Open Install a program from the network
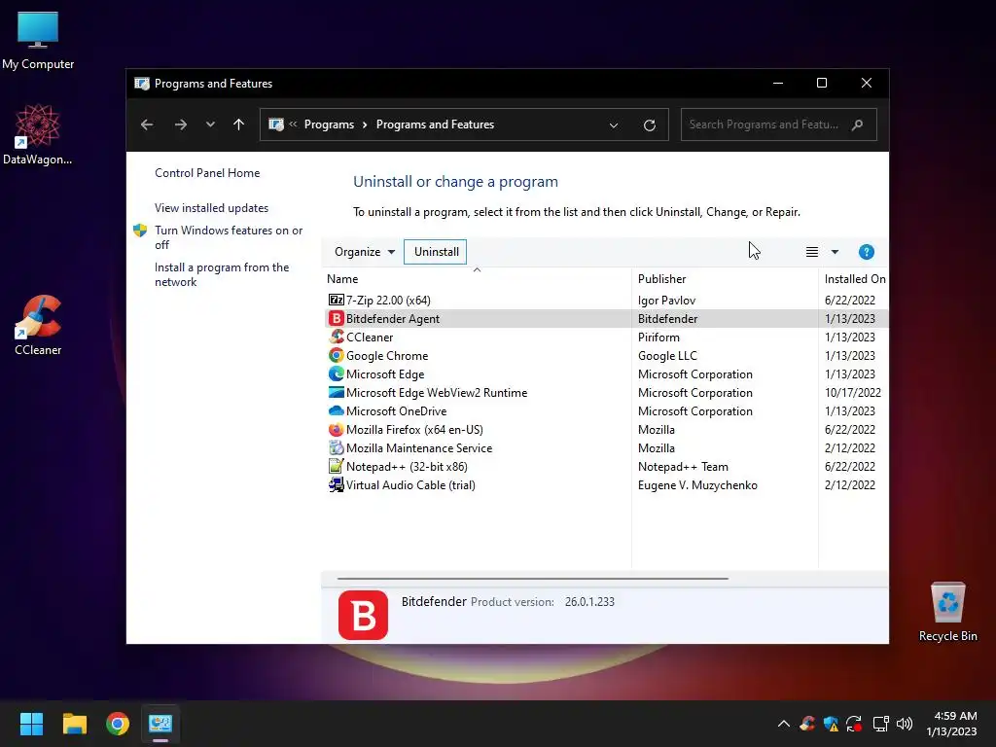 click(222, 274)
